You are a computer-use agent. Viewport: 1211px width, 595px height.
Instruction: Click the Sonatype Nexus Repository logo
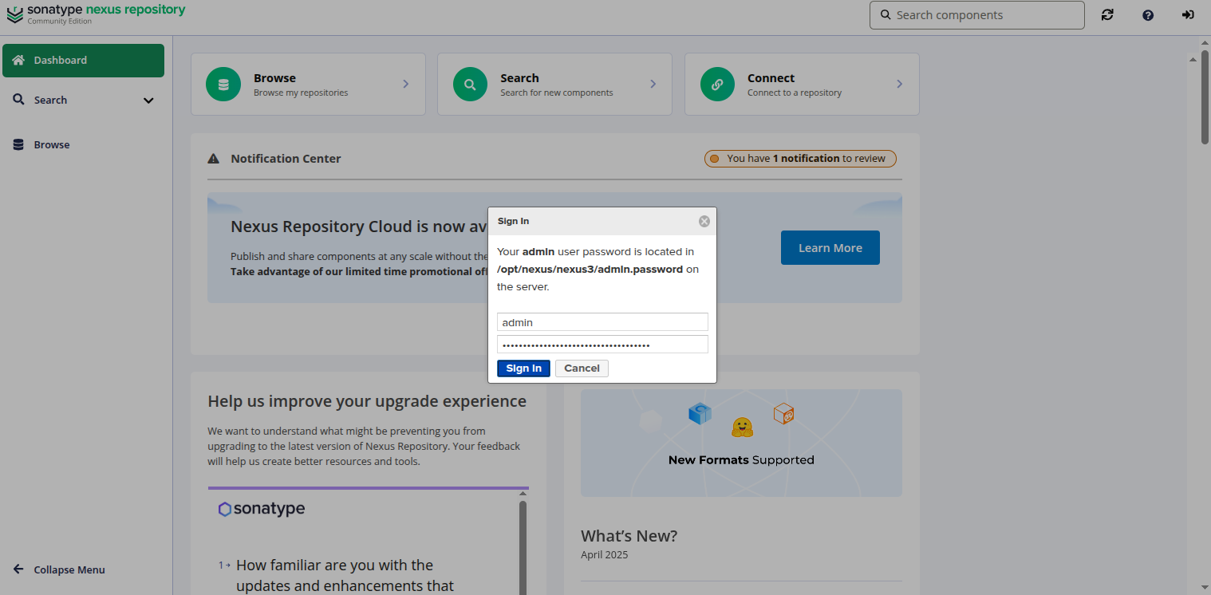coord(96,14)
